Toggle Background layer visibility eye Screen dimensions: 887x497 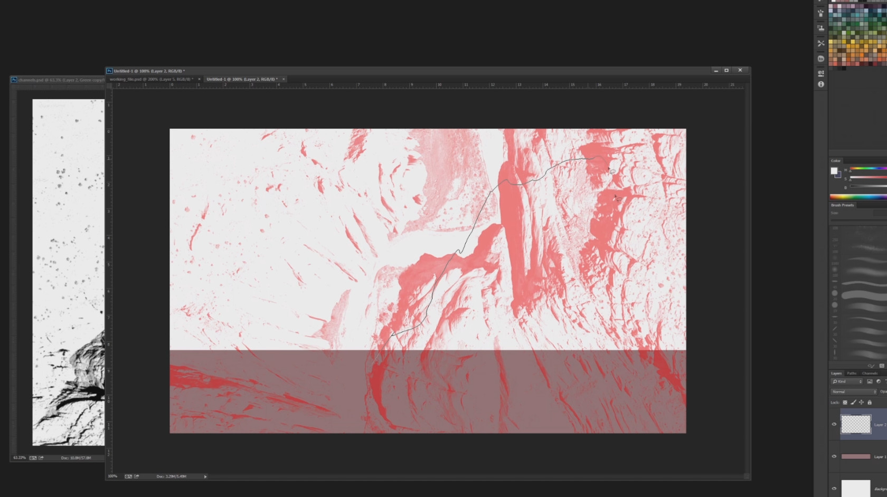834,489
